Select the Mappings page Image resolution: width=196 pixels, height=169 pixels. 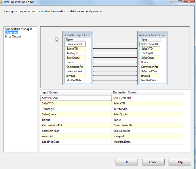click(12, 33)
